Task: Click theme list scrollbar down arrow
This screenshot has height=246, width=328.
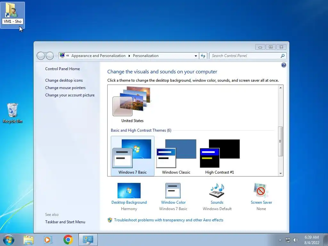Action: (281, 173)
